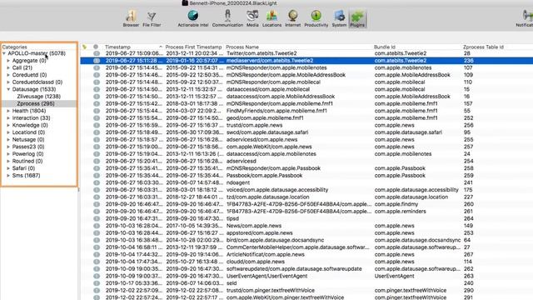
Task: Expand the Coreduetd (0) category
Action: coord(8,75)
